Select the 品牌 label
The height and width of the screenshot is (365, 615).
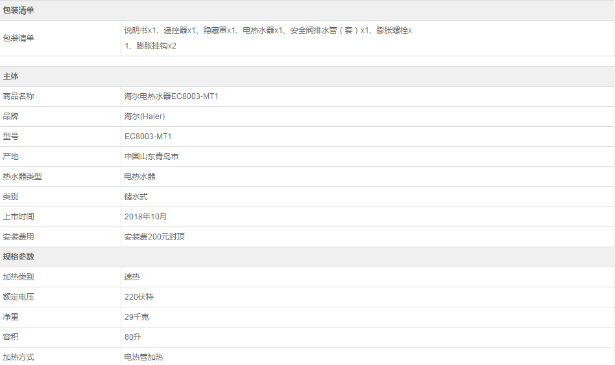[x=10, y=116]
